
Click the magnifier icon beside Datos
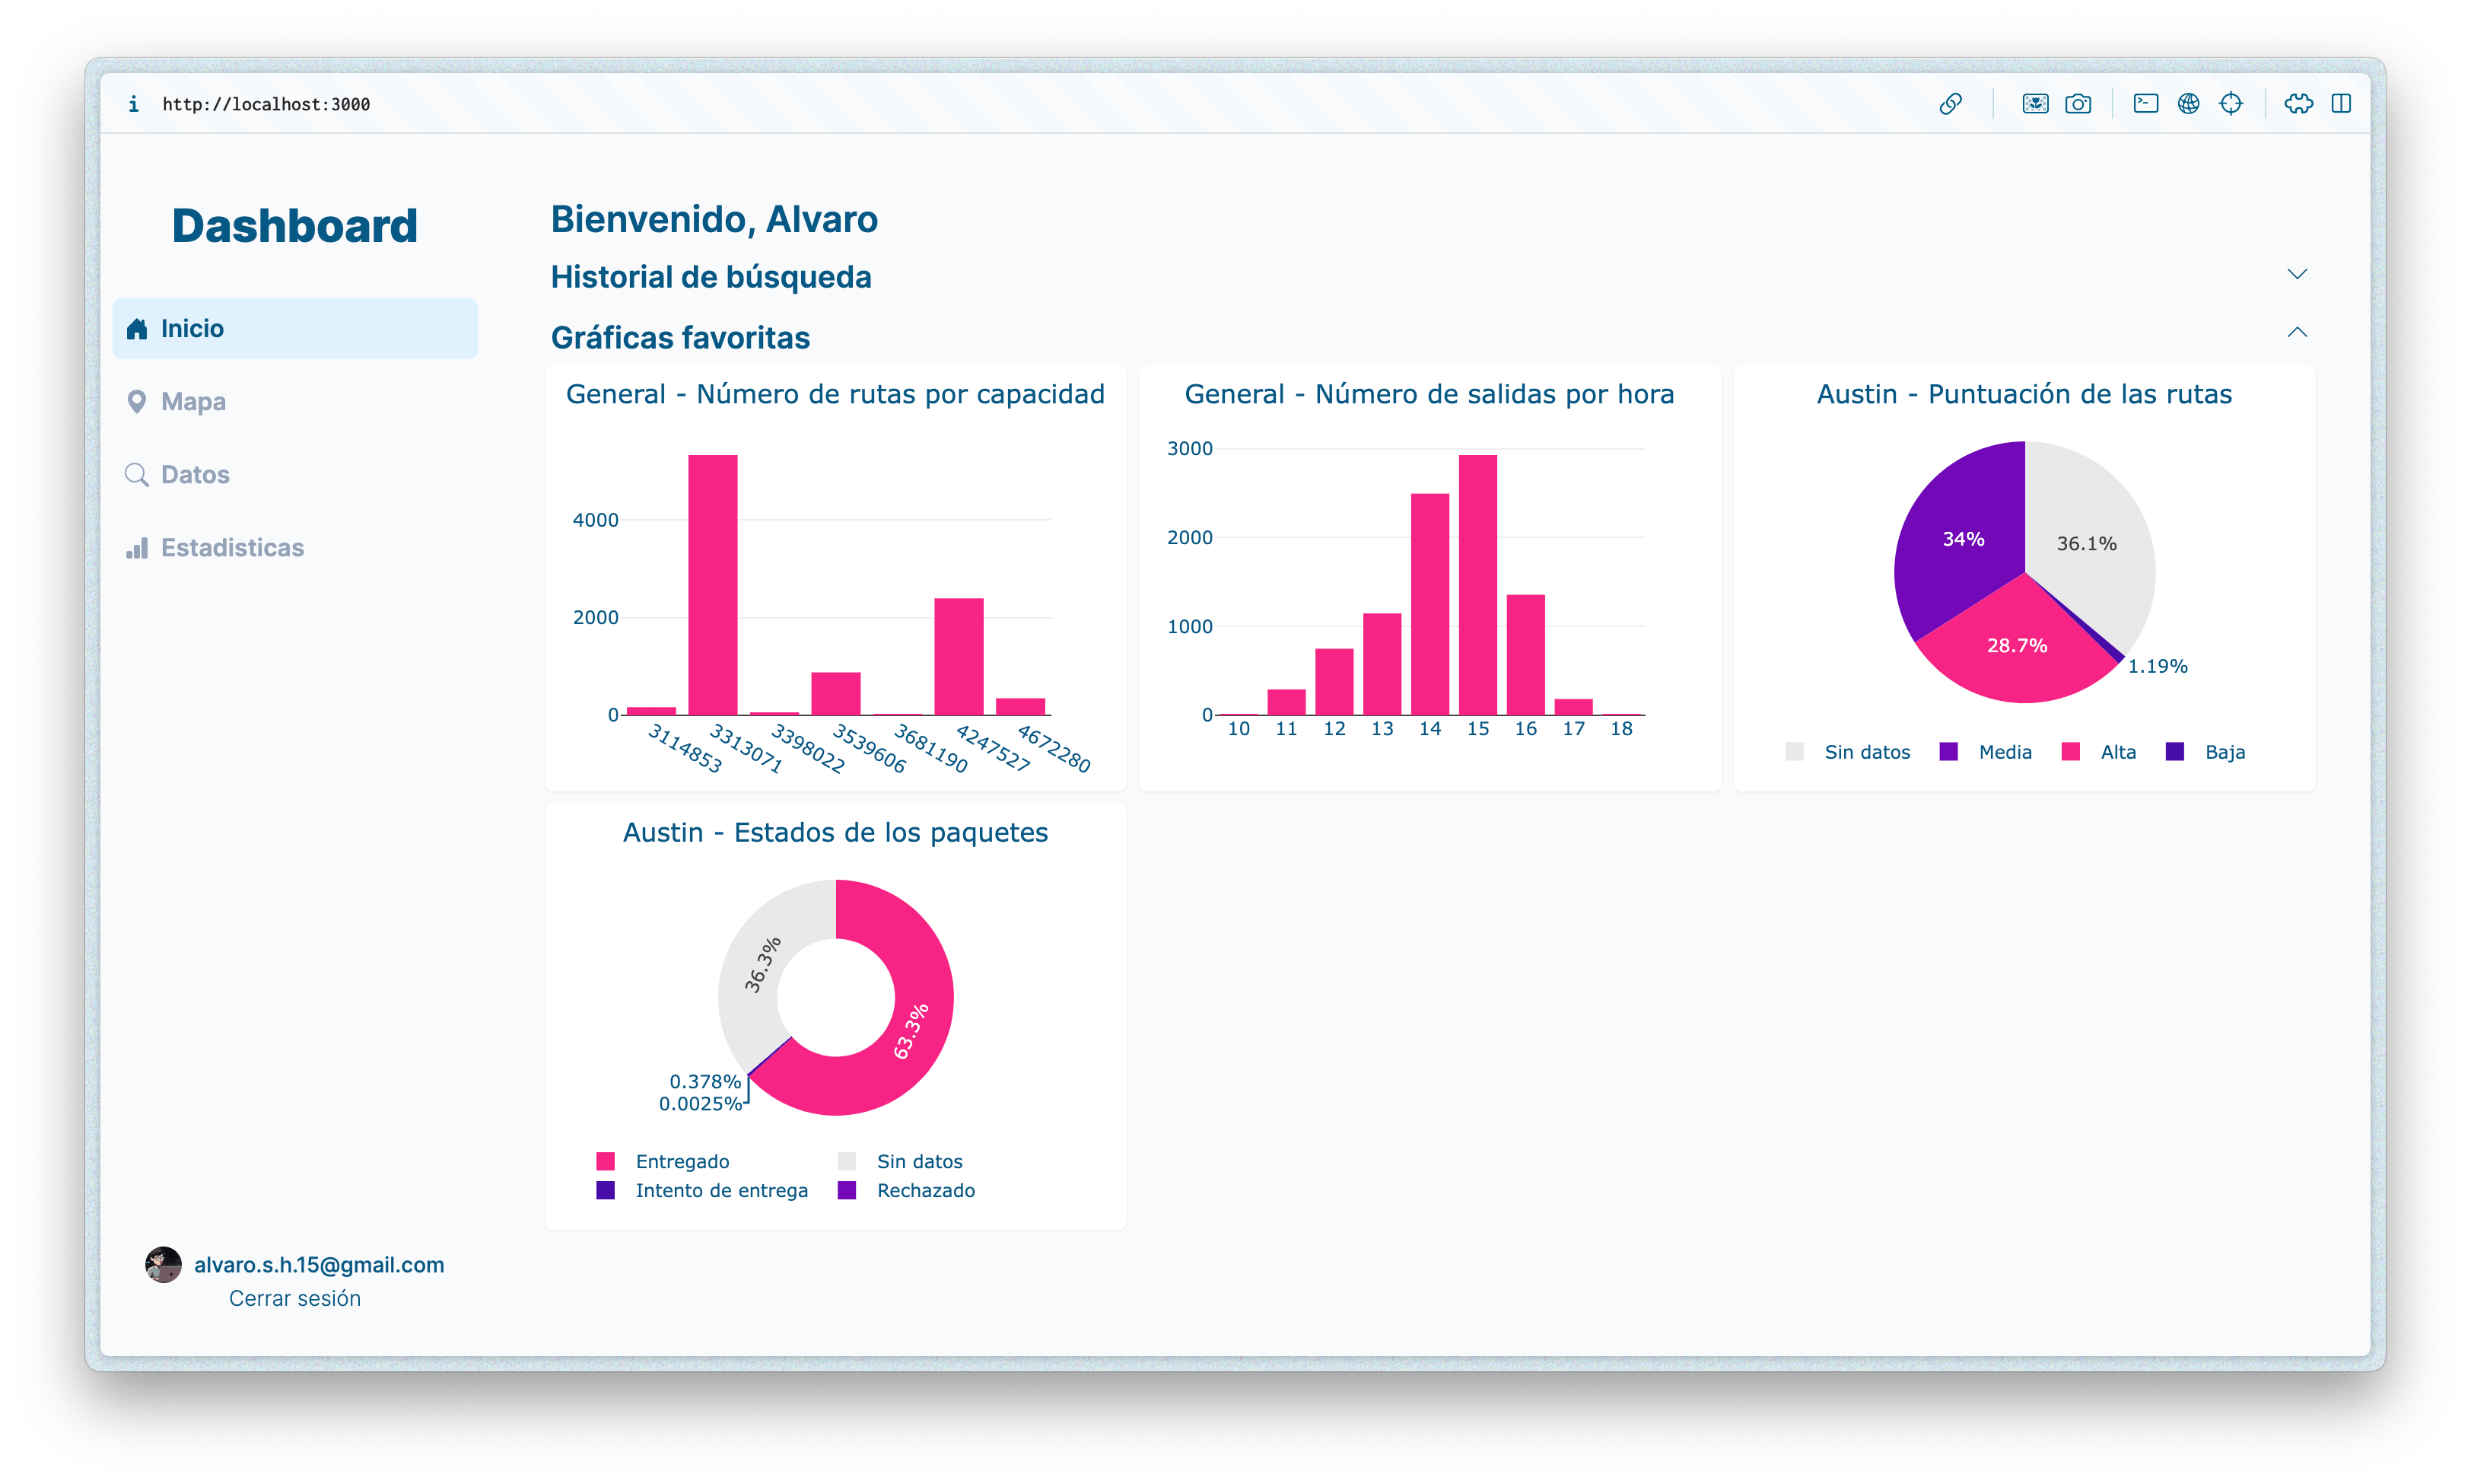click(x=137, y=475)
